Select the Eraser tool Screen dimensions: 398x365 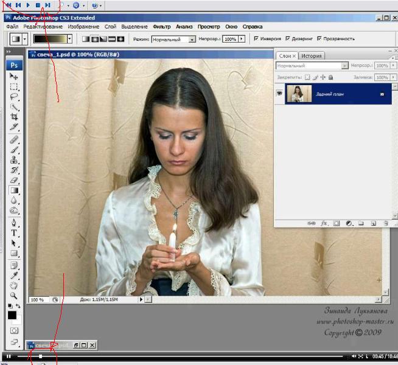(x=14, y=180)
